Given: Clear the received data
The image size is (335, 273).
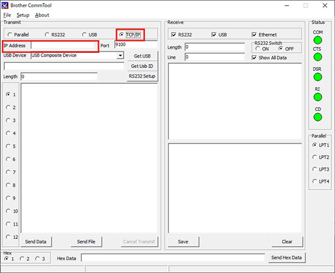Looking at the screenshot, I should point(287,241).
